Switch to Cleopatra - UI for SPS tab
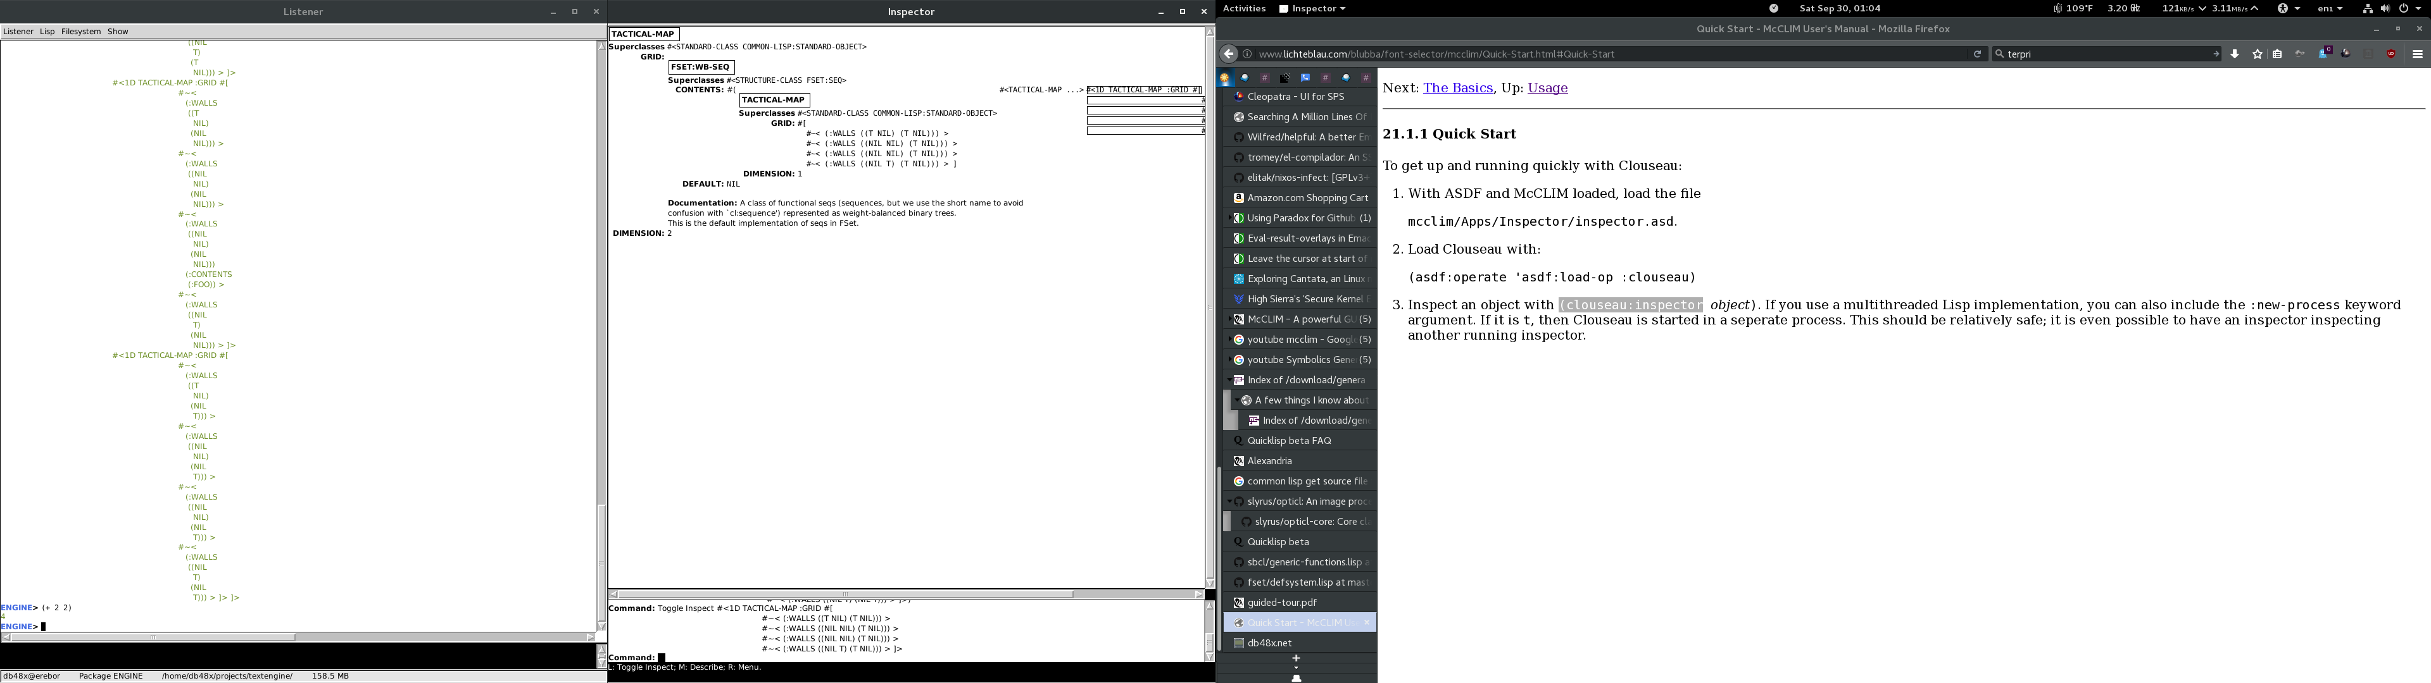The image size is (2431, 683). [1300, 96]
